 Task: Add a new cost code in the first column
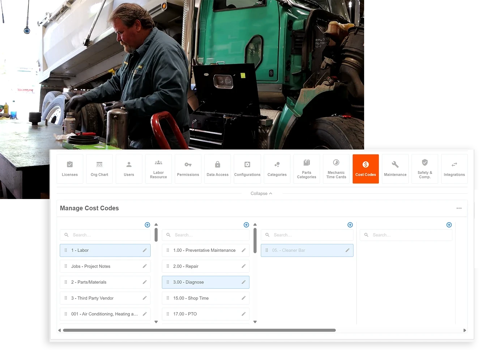[x=147, y=225]
